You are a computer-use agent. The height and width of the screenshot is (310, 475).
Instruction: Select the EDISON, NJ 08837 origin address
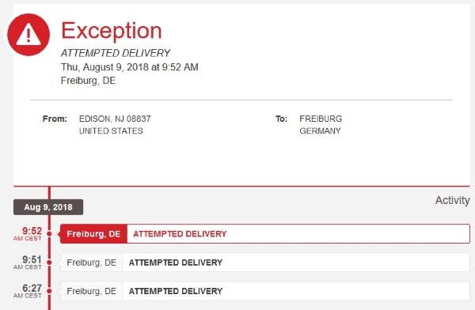(x=115, y=119)
